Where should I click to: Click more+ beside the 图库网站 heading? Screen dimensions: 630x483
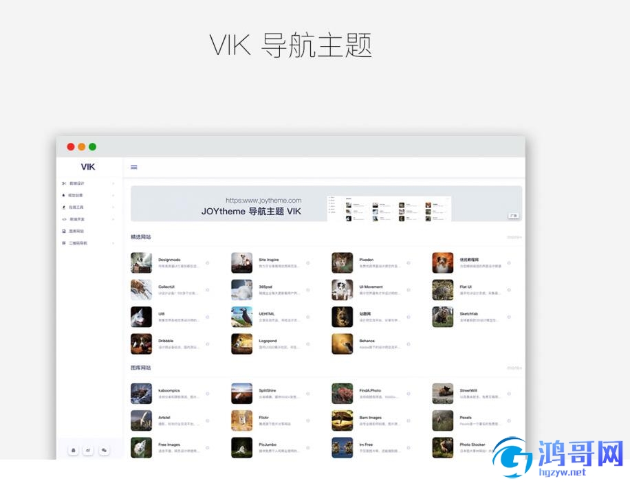[514, 368]
